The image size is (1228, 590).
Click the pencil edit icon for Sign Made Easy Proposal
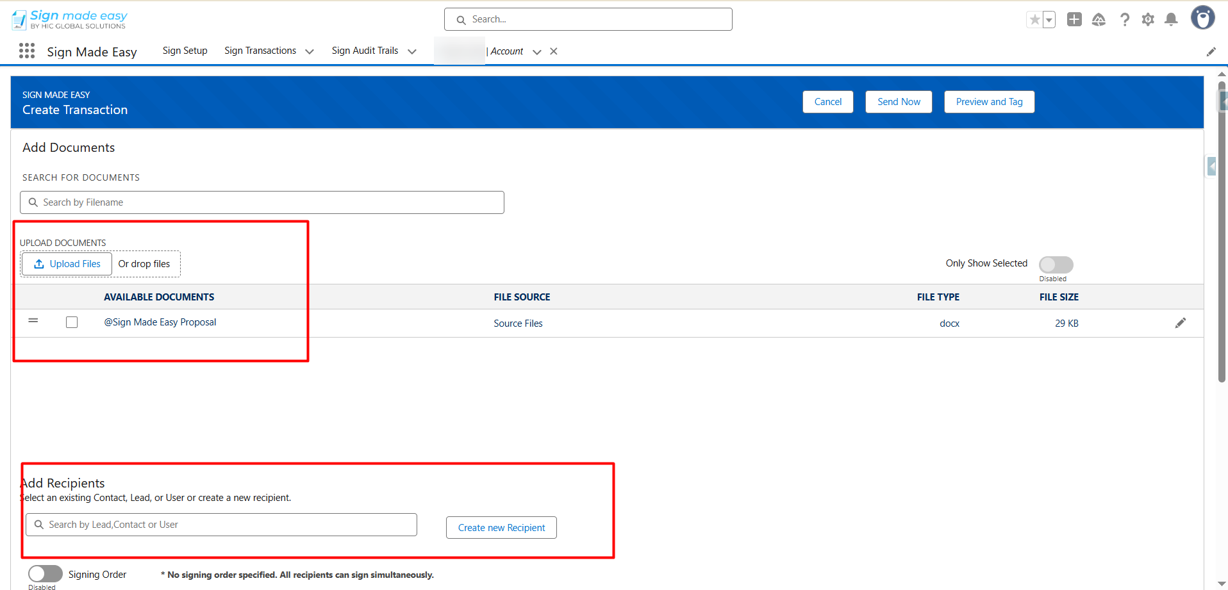(x=1180, y=323)
